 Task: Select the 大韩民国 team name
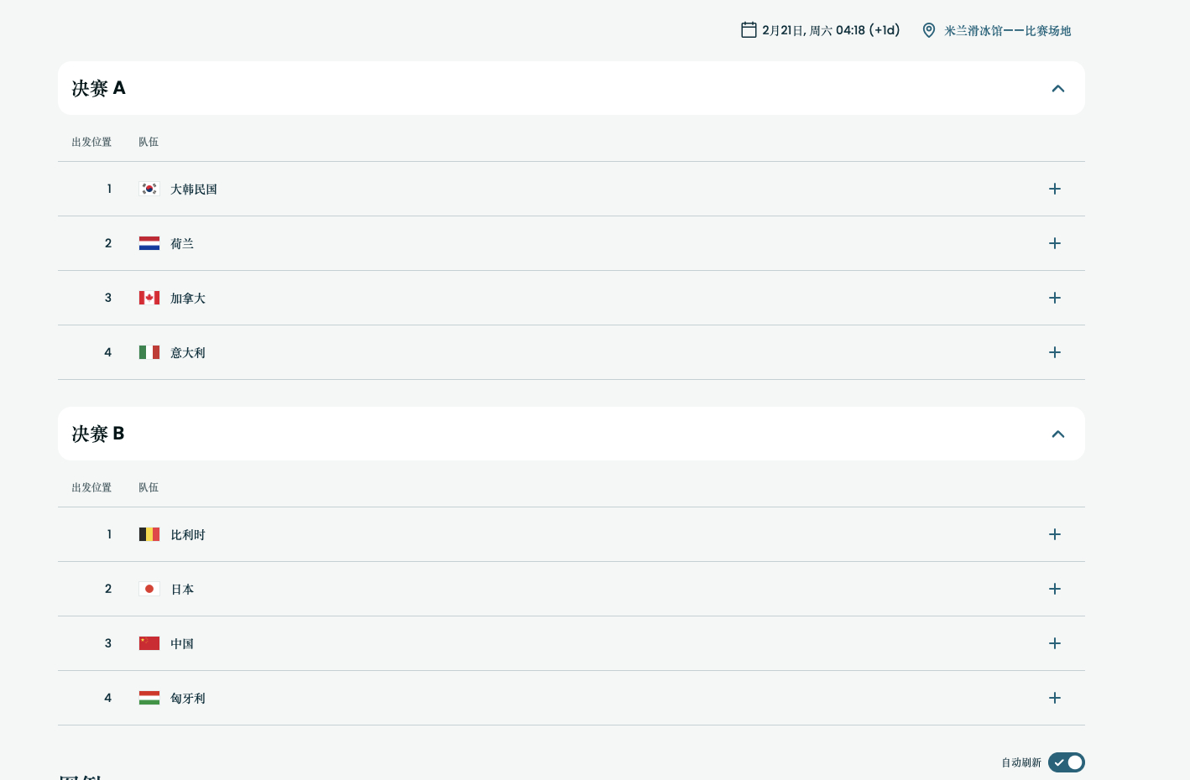coord(194,190)
